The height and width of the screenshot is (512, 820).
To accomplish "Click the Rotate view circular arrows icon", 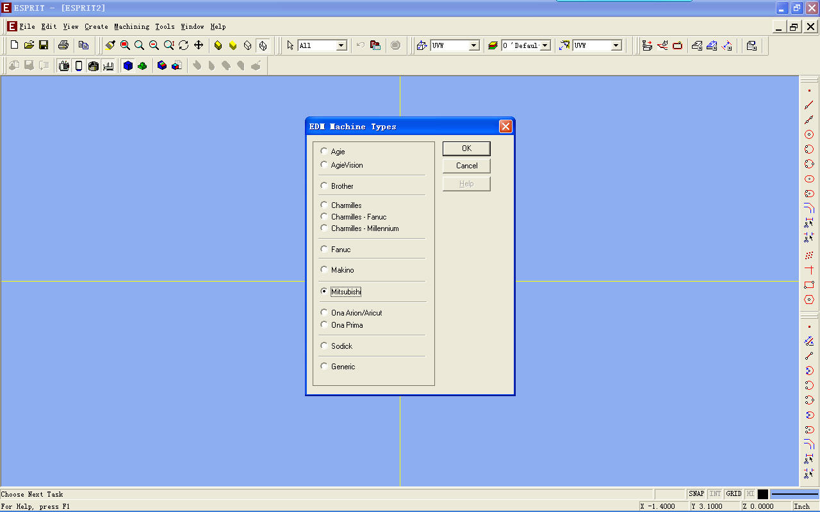I will click(x=183, y=45).
